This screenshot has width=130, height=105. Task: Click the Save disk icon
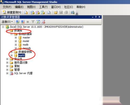point(61,12)
